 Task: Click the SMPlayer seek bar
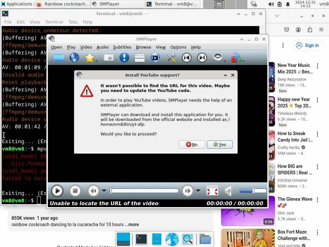point(144,191)
